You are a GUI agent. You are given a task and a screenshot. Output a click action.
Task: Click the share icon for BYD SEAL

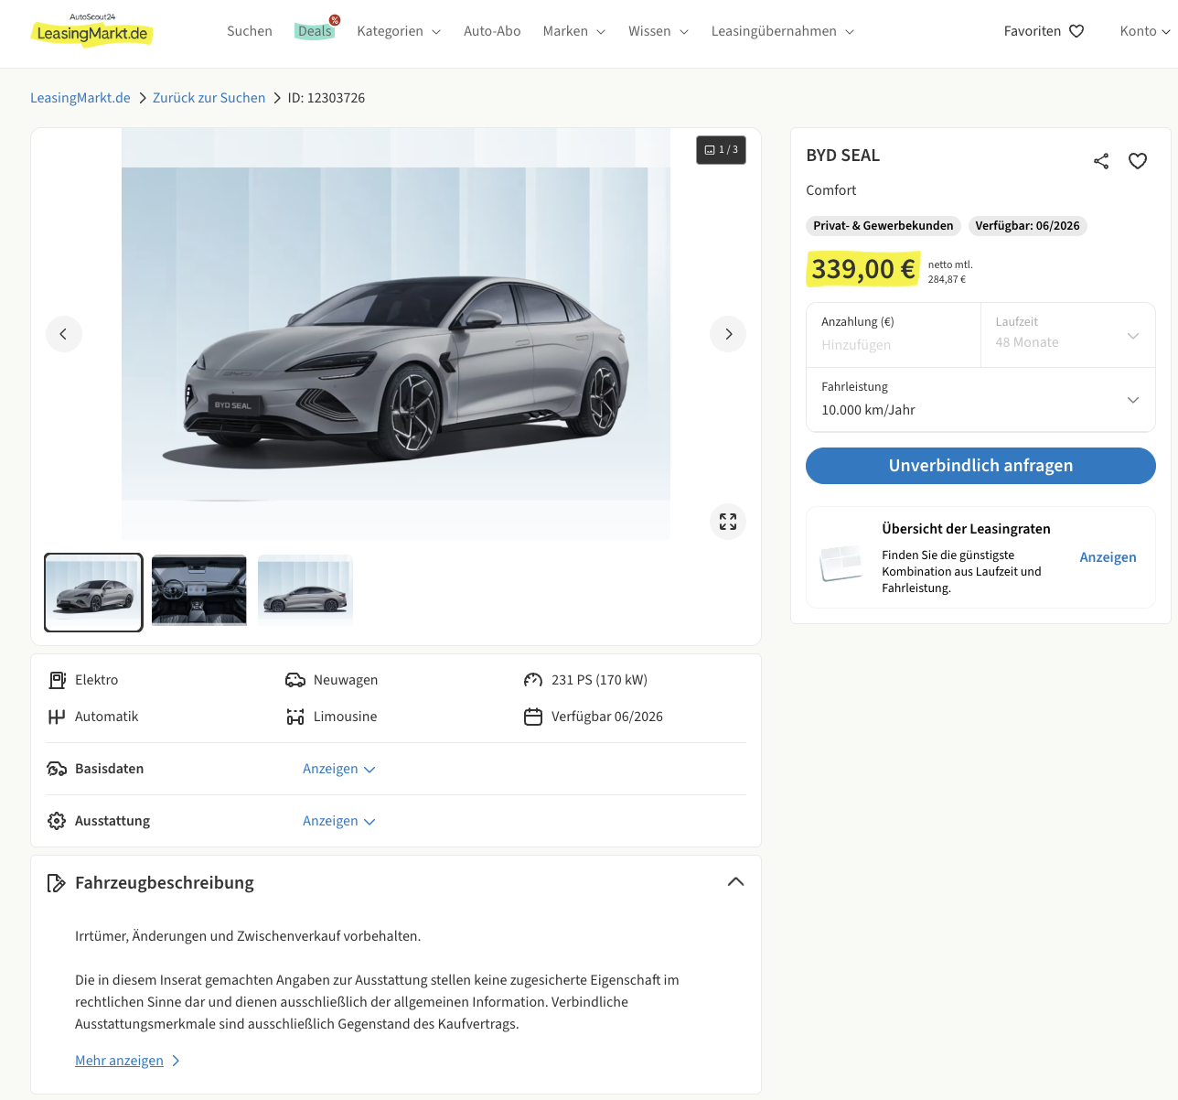[x=1101, y=161]
